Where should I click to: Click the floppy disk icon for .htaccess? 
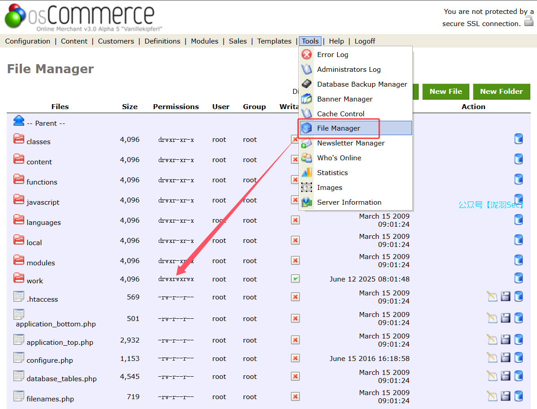506,296
